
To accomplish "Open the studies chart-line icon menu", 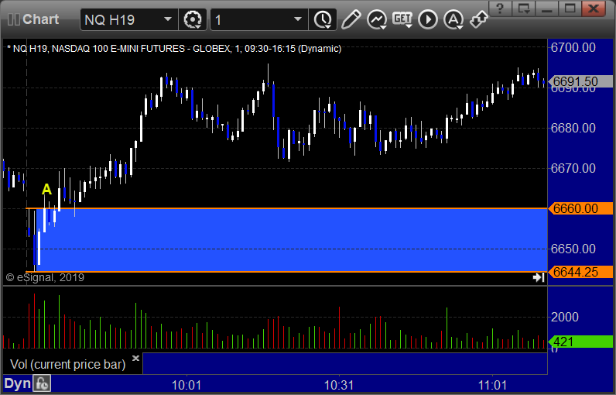I will pos(377,19).
